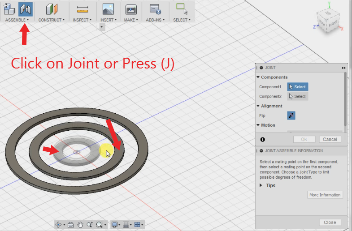This screenshot has height=231, width=352.
Task: Click the Construct plane icon
Action: coord(52,9)
